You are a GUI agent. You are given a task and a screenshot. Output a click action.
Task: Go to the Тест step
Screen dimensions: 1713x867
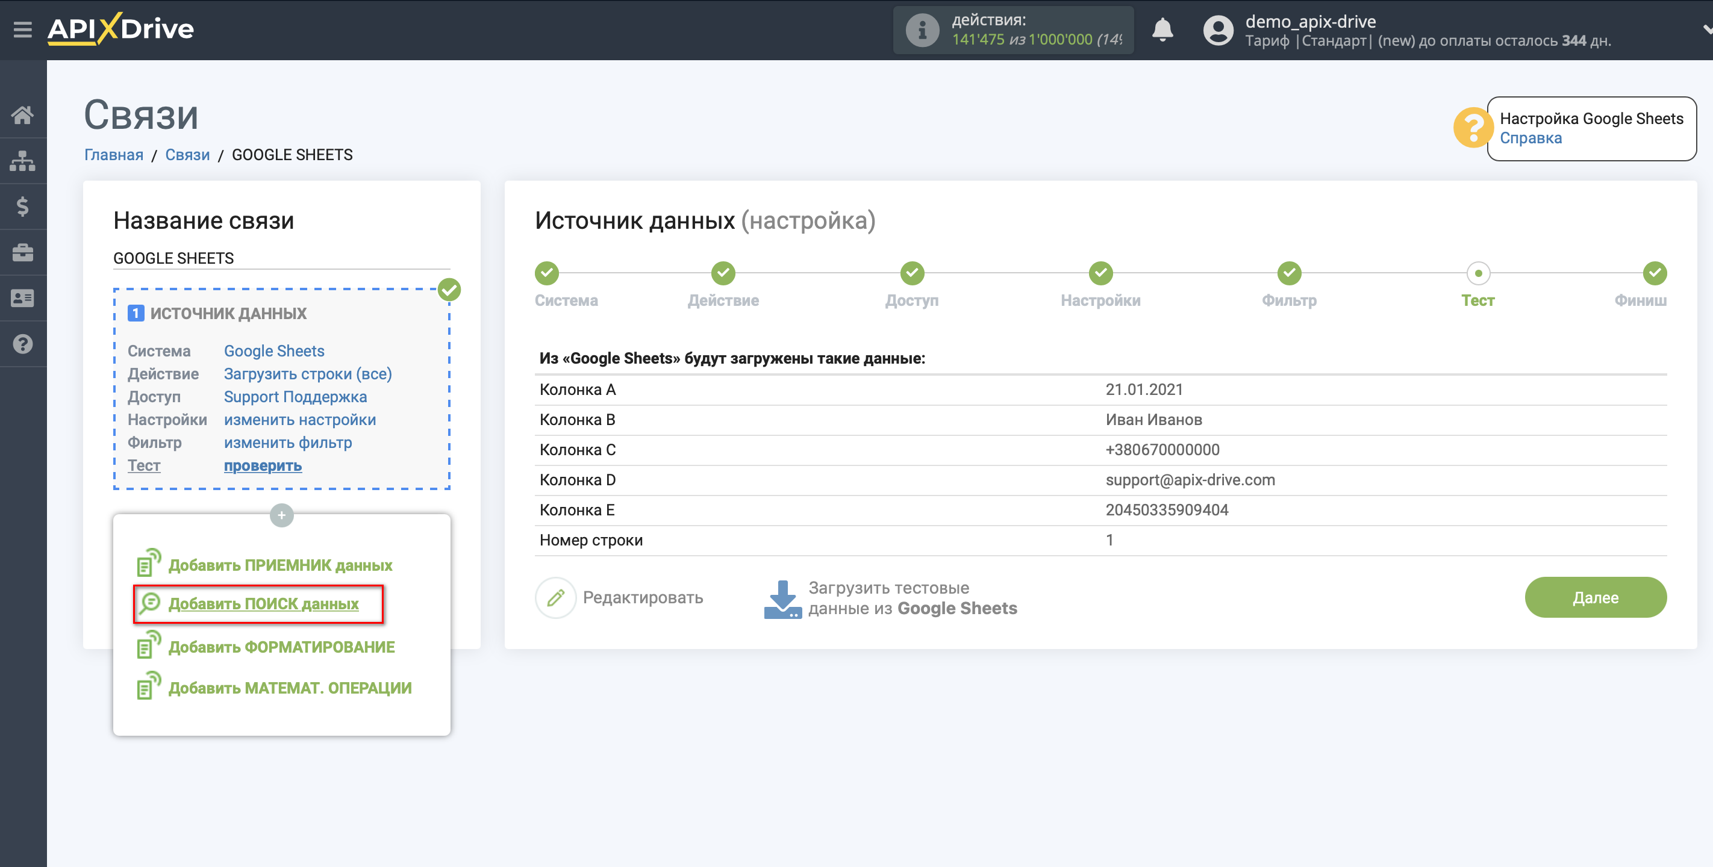point(1477,273)
